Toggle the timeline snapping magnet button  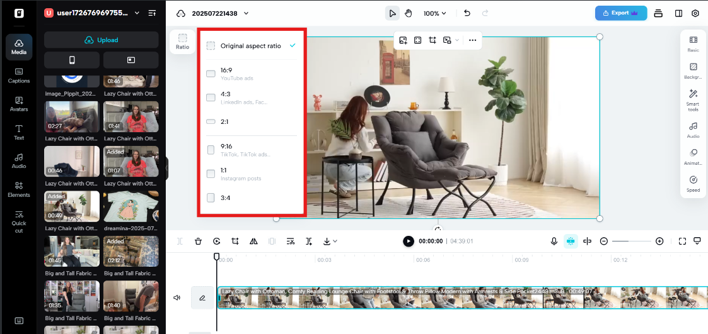571,241
